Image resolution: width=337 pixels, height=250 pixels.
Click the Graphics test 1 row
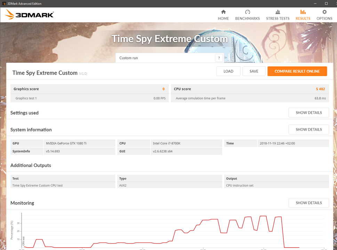pos(89,98)
